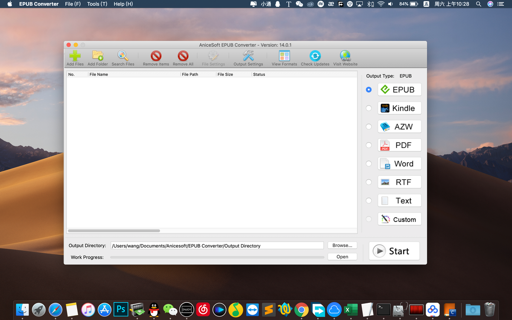Viewport: 512px width, 320px height.
Task: Open WeChat from the Dock
Action: tap(170, 309)
